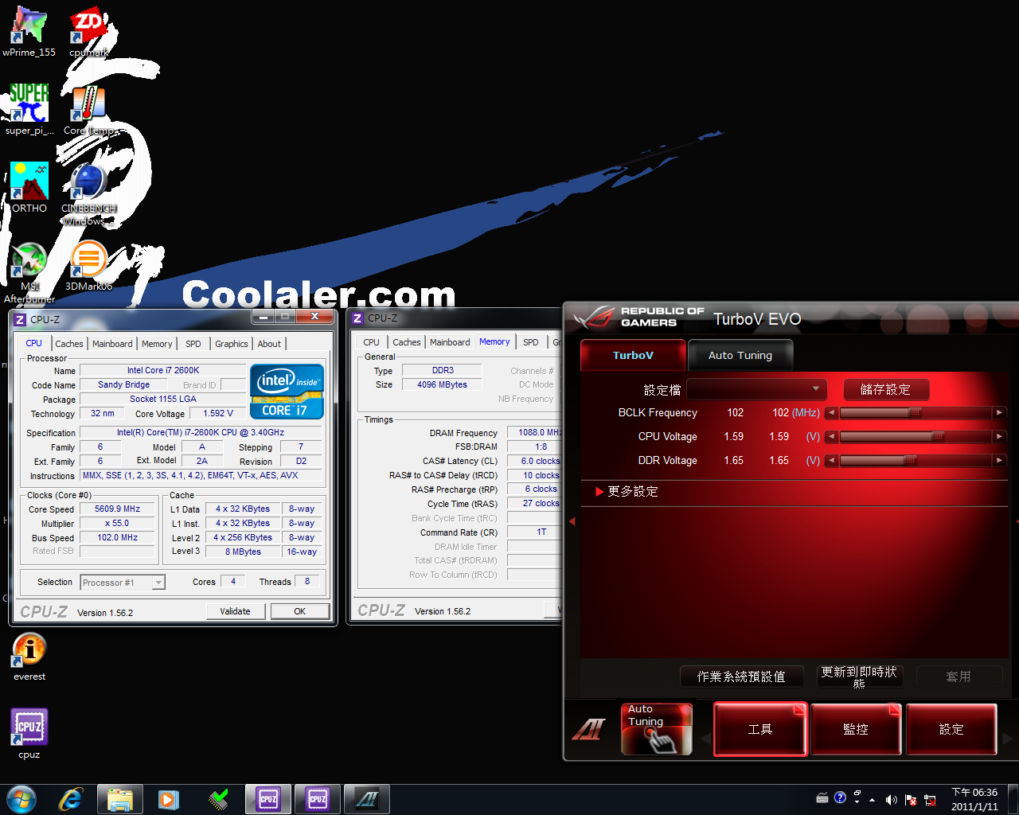Click the AI Suite logo in TurboV panel
Screen dimensions: 1019x815
coord(589,728)
